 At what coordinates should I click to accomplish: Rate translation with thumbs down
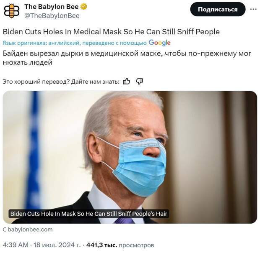coord(139,82)
